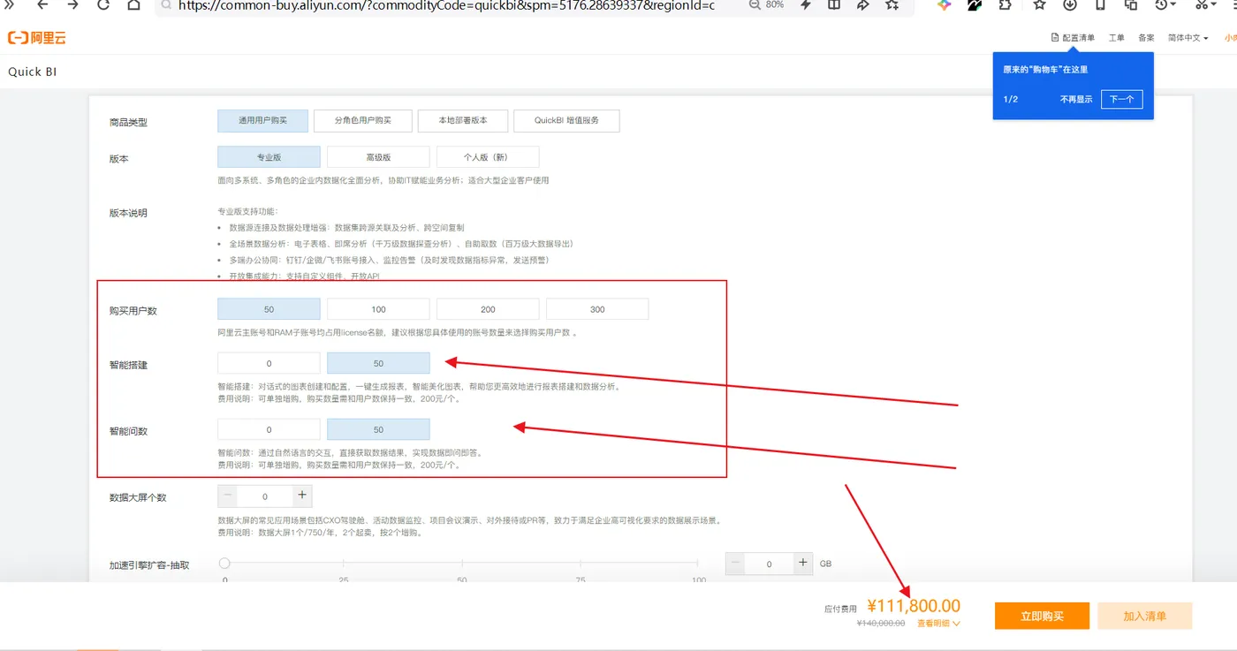Set 购买用户数 to 200

click(488, 309)
